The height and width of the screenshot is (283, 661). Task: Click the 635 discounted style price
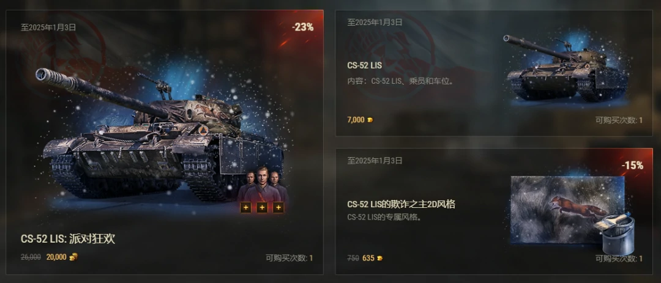tap(368, 258)
